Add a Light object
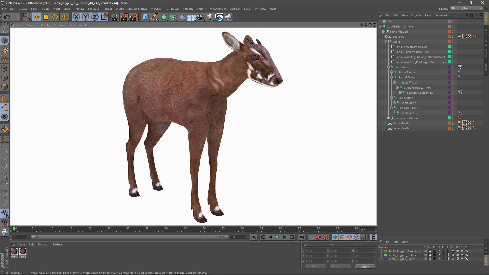 coord(210,17)
